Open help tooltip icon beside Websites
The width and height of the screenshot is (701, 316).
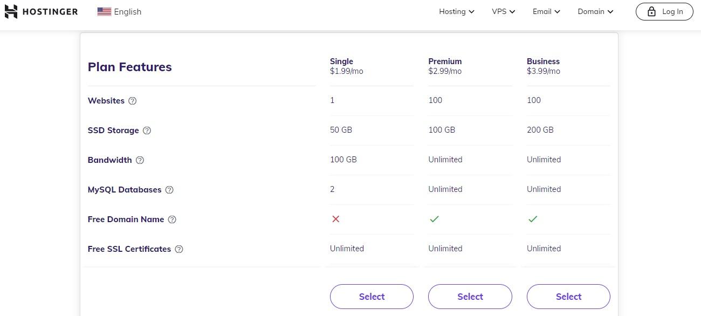click(133, 101)
